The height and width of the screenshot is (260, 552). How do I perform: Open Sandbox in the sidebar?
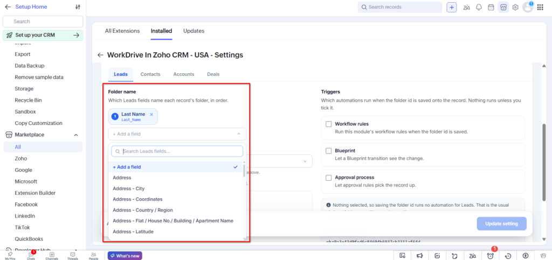(25, 112)
